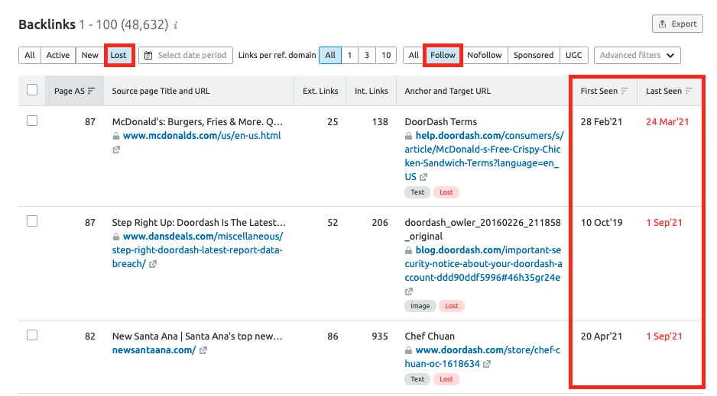Select the New backlinks tab
717x396 pixels.
tap(90, 55)
